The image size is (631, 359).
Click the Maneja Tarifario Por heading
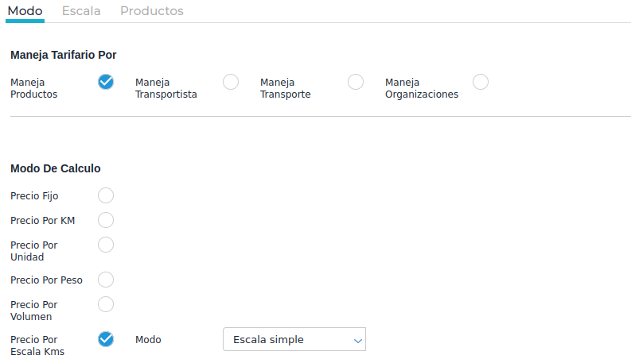[64, 55]
